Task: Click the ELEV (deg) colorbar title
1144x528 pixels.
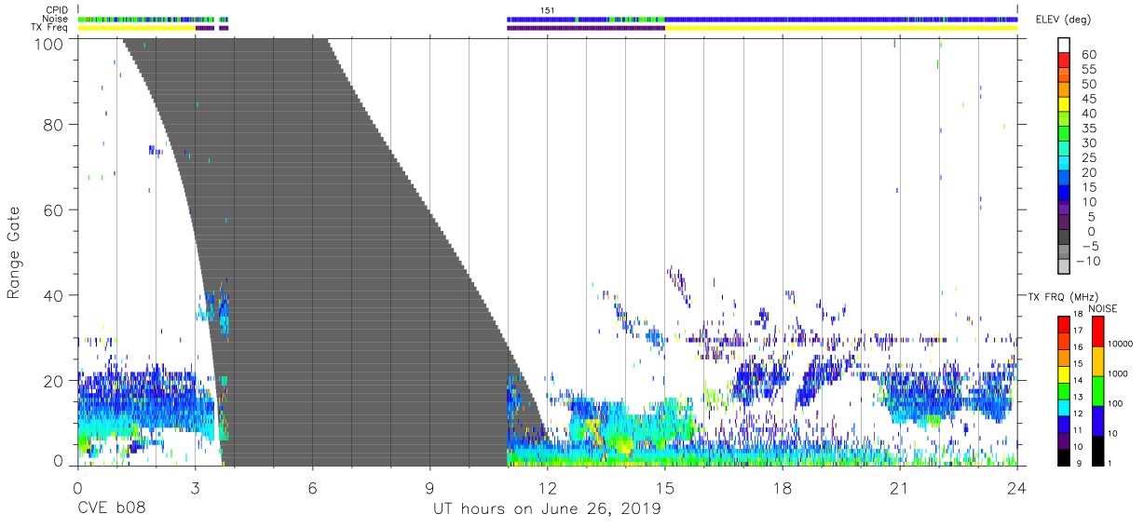Action: [x=1063, y=20]
